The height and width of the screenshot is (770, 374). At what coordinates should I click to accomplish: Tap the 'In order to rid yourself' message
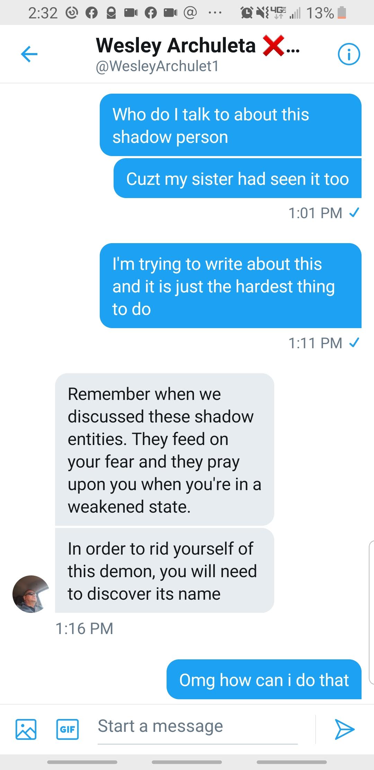coord(164,571)
